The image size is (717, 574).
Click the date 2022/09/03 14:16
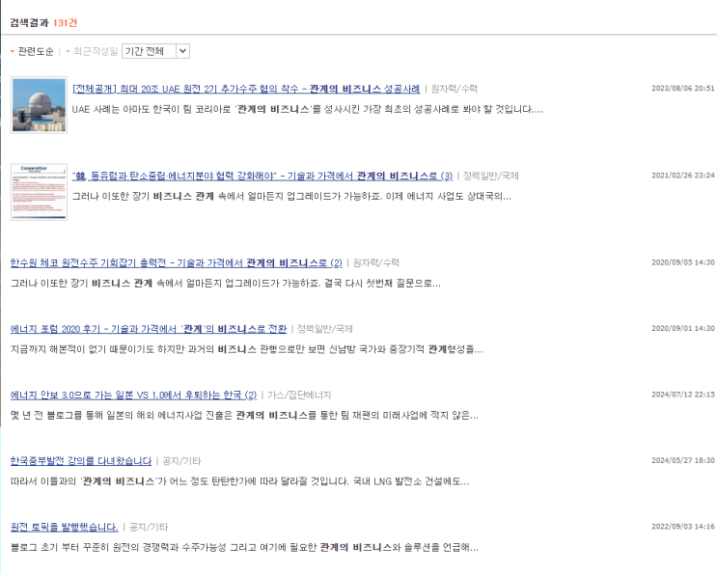(x=682, y=527)
